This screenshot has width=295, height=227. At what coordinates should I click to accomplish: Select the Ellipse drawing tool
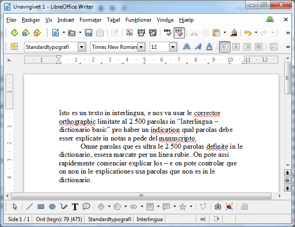click(52, 207)
